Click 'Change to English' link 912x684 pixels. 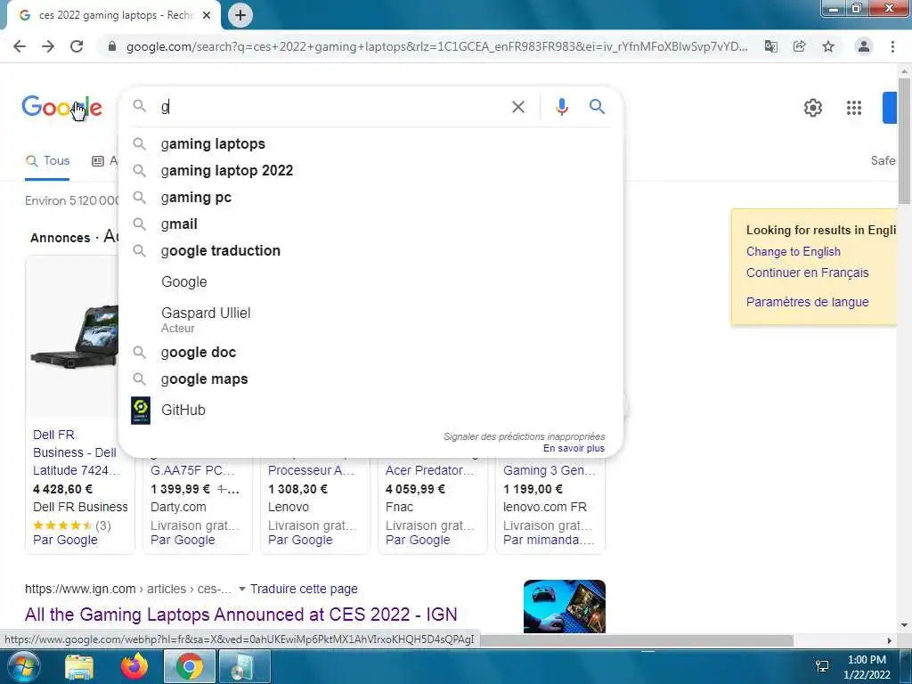(x=793, y=251)
